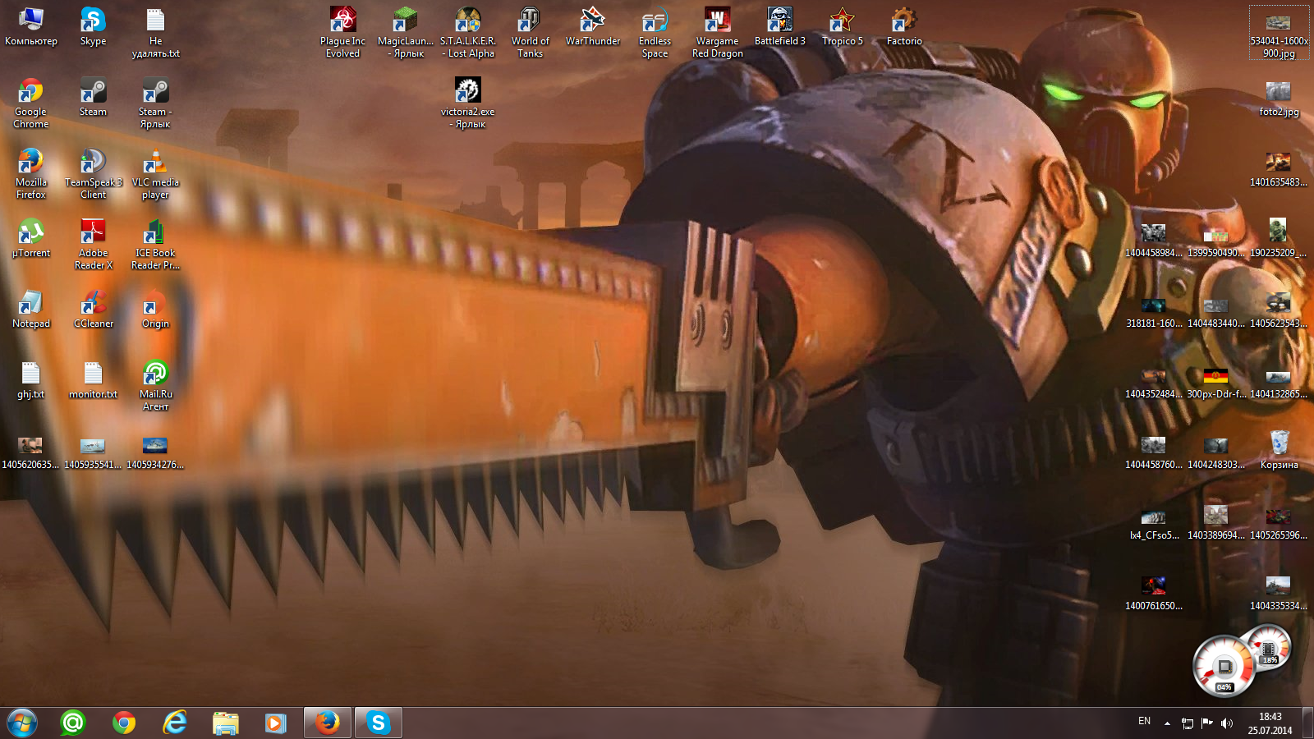This screenshot has height=739, width=1314.
Task: Select the Plague Inc Evolved shortcut
Action: pyautogui.click(x=342, y=33)
